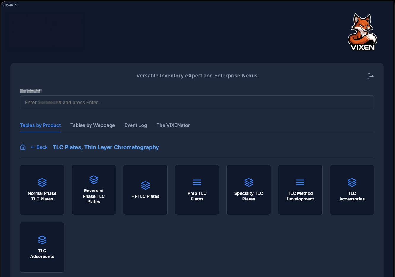This screenshot has width=395, height=277.
Task: Open TLC Accessories card label
Action: (352, 196)
